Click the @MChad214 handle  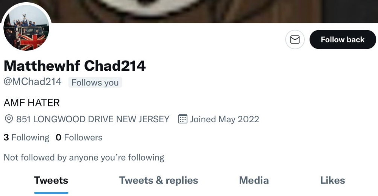pyautogui.click(x=33, y=82)
